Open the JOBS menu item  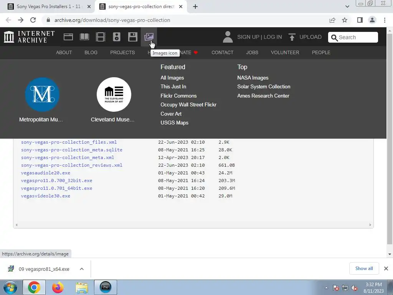[x=252, y=53]
